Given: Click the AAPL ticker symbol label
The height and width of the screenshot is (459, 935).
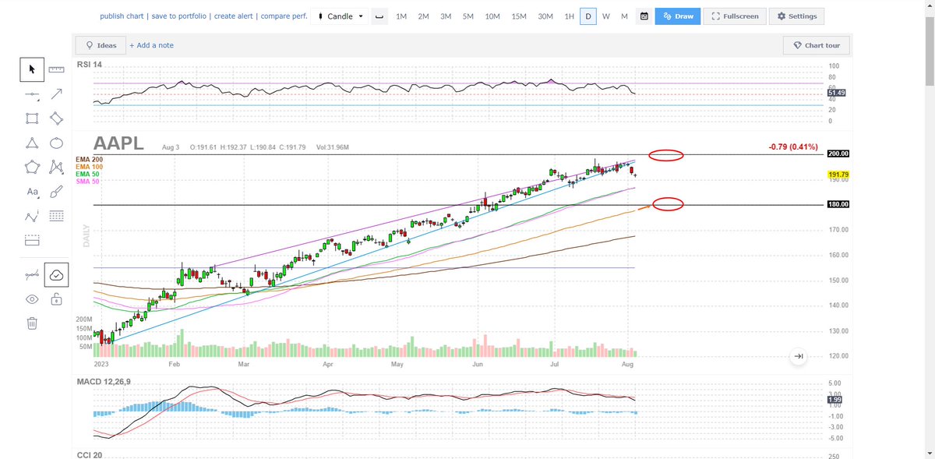Looking at the screenshot, I should click(x=119, y=144).
